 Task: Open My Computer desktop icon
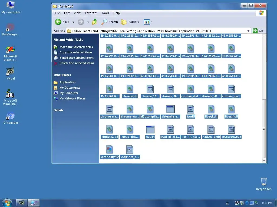pyautogui.click(x=11, y=7)
